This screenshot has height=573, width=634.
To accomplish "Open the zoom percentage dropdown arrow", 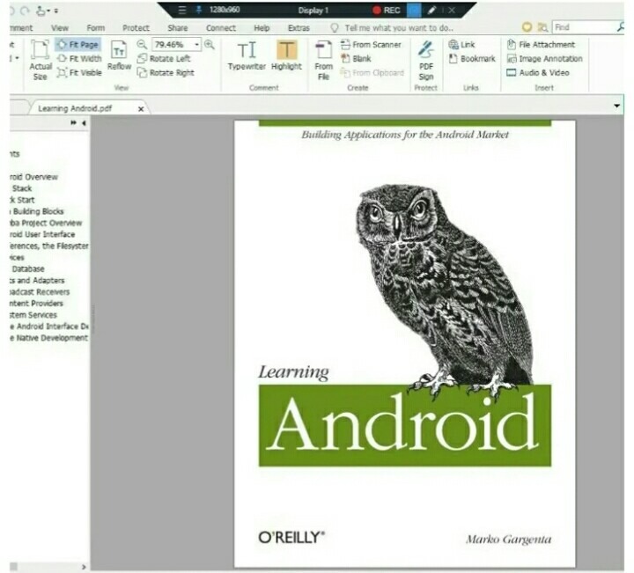I will pos(197,45).
